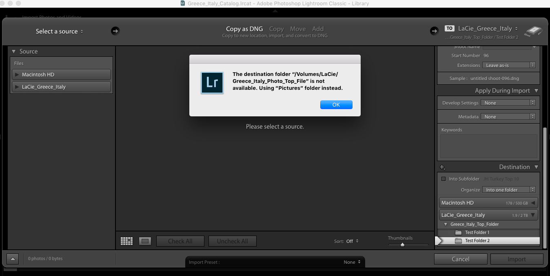
Task: Click the Uncheck All button
Action: 233,241
